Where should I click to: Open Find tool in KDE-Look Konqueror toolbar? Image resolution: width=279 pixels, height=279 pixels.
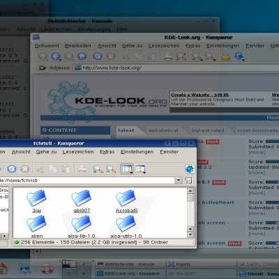[181, 56]
